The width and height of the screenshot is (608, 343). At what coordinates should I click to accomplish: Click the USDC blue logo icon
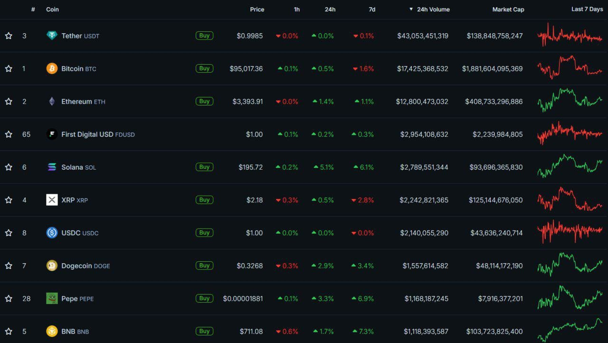52,233
